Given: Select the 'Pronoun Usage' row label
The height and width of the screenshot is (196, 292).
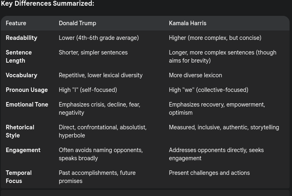Looking at the screenshot, I should [27, 90].
